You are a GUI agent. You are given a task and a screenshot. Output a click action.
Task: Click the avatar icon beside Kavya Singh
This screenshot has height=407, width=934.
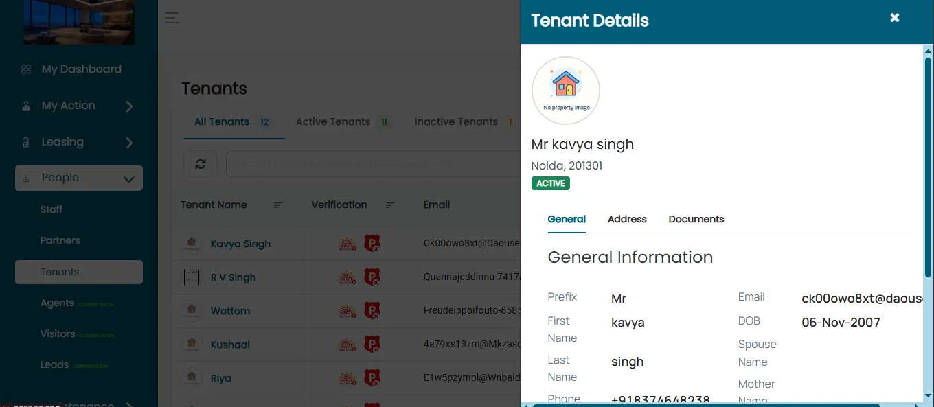192,244
